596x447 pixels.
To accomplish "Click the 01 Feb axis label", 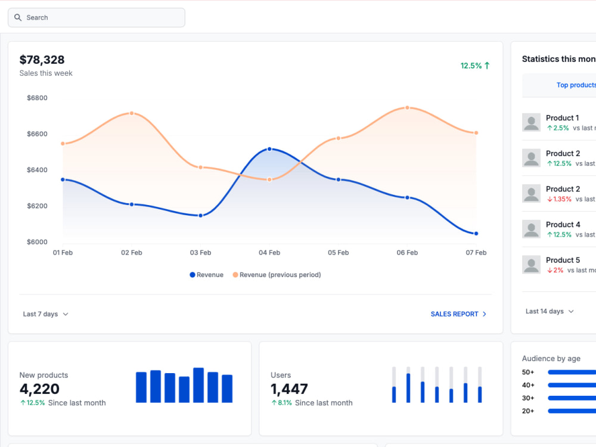I will point(63,252).
